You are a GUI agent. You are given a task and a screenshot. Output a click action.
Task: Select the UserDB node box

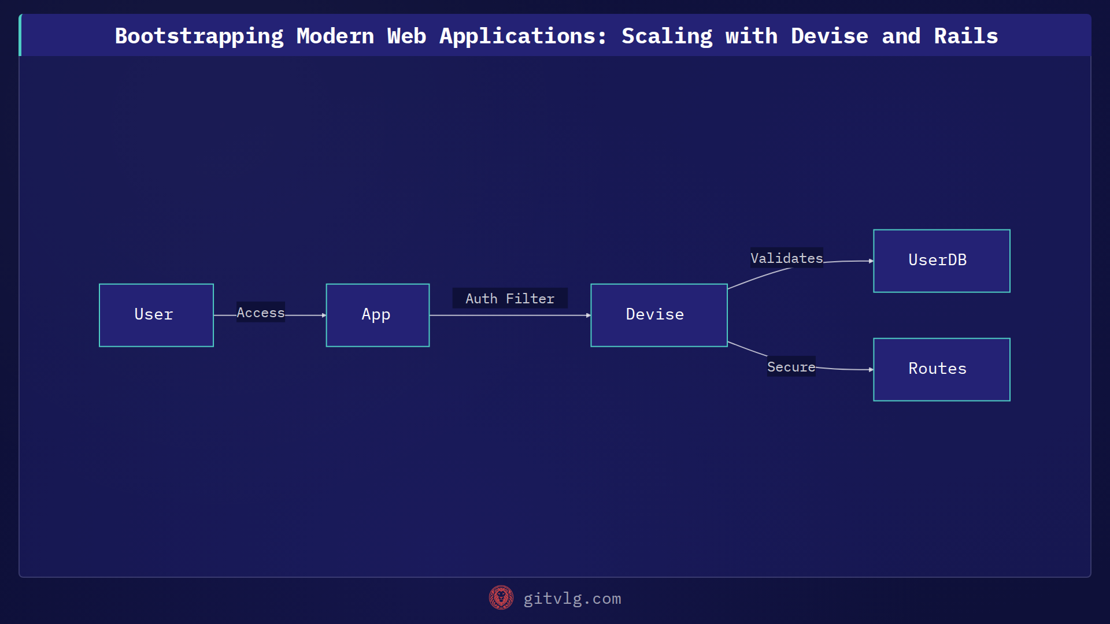point(942,261)
